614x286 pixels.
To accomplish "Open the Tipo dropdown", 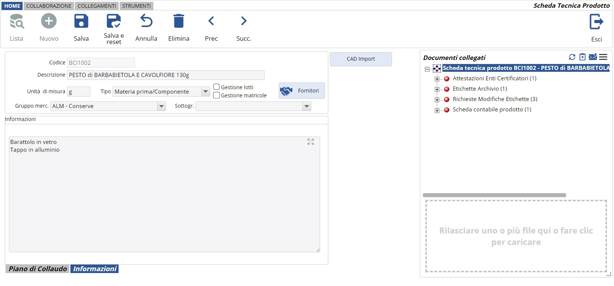I will coord(206,91).
